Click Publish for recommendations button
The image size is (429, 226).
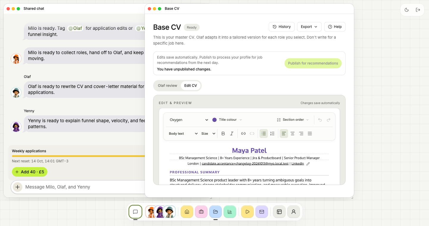313,63
